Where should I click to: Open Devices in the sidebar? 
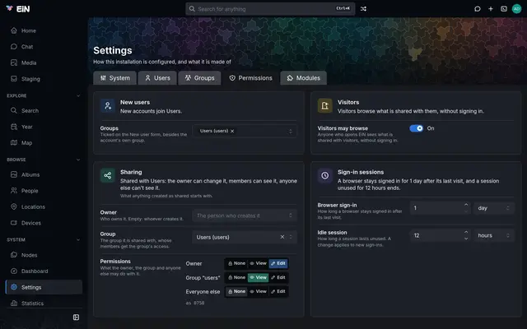point(44,223)
